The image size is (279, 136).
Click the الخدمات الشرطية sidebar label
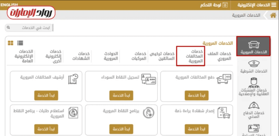click(254, 71)
